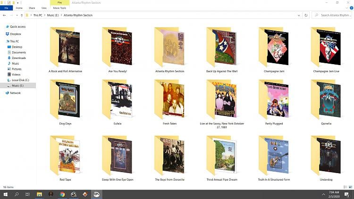Open the Home ribbon tab
The image size is (354, 199).
click(19, 8)
